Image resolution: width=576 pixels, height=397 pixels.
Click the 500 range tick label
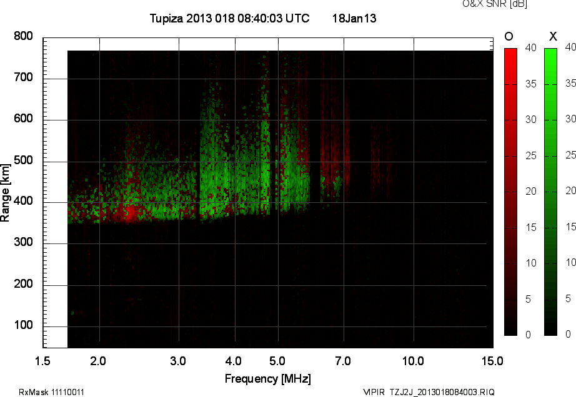[x=23, y=160]
